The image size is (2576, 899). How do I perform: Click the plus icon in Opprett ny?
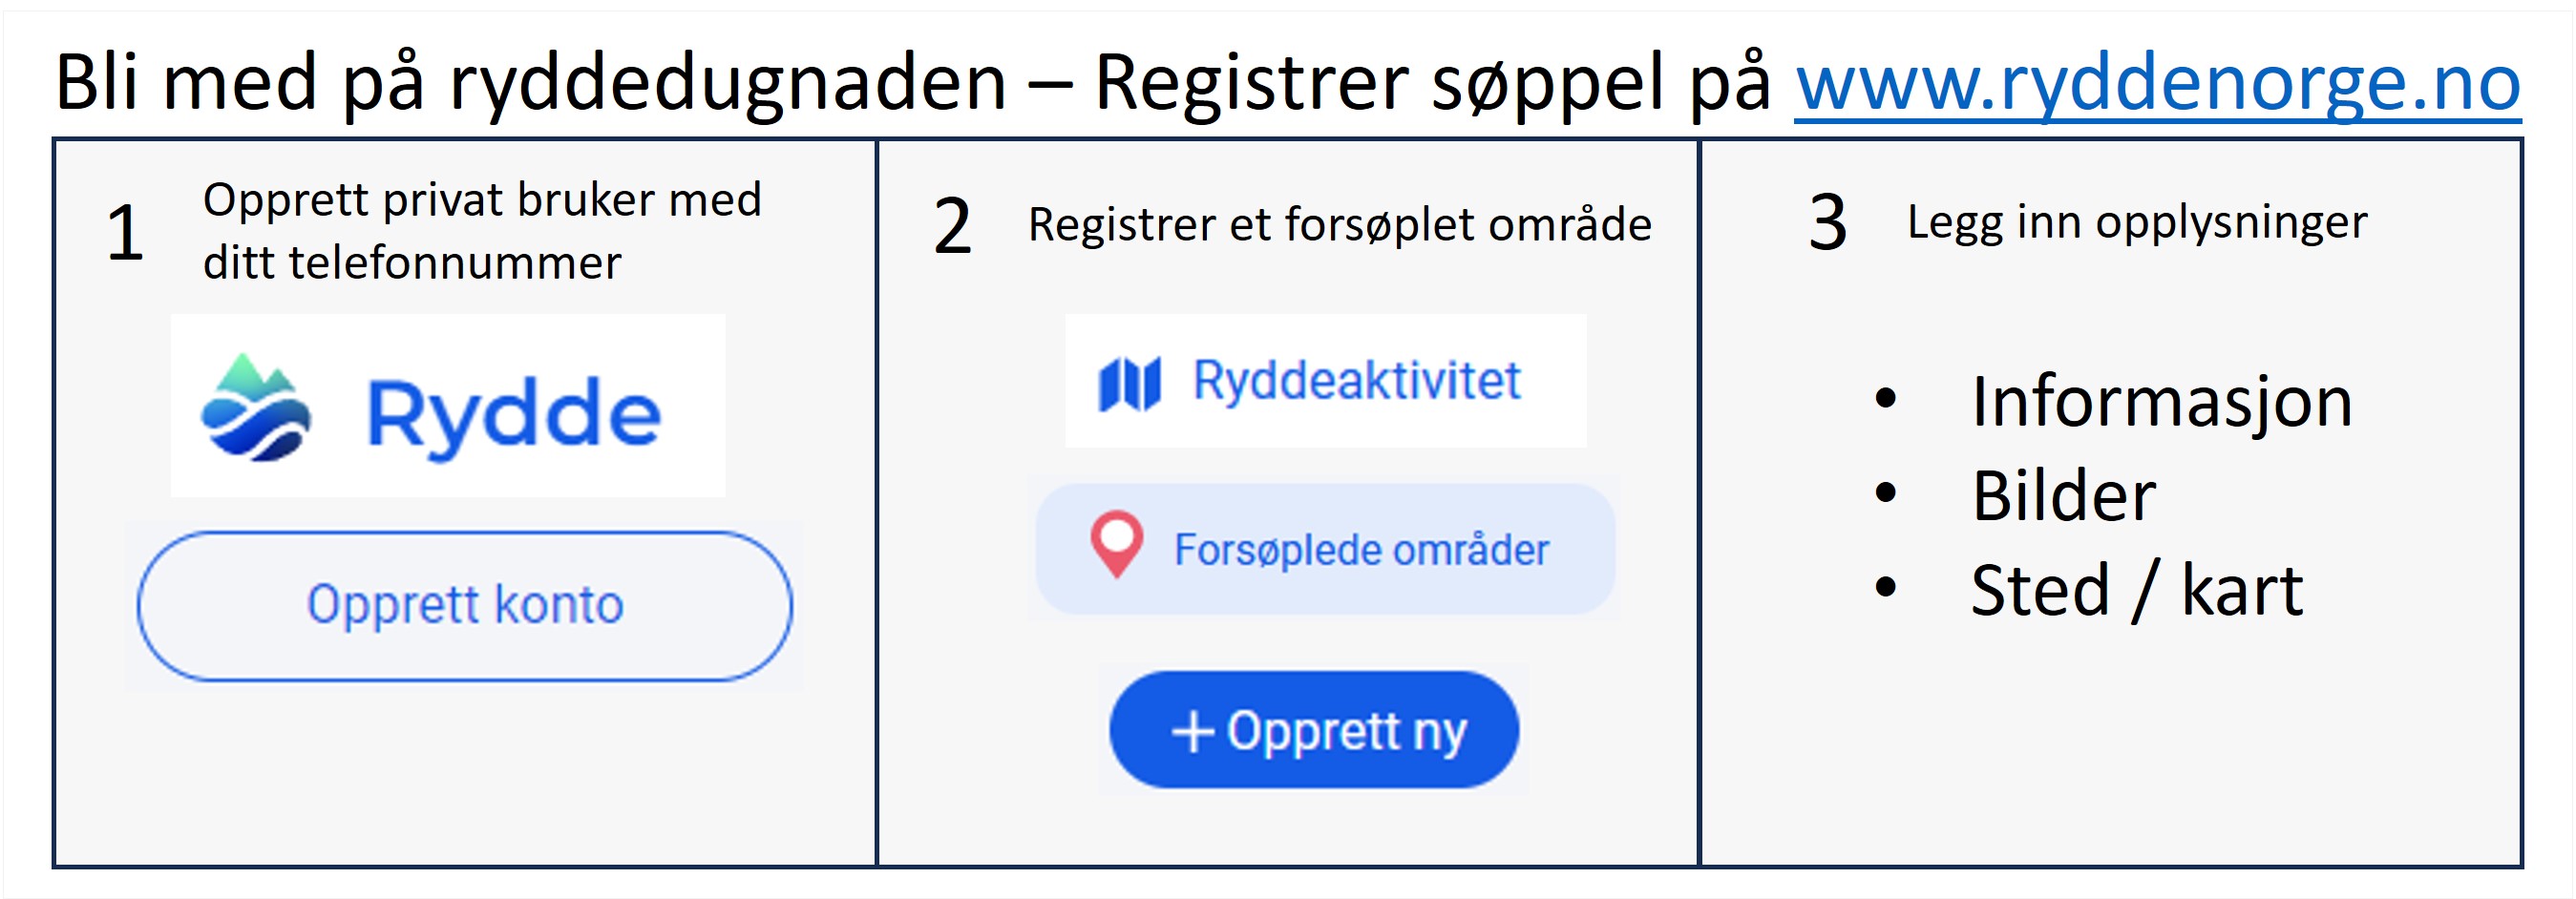pos(1192,731)
